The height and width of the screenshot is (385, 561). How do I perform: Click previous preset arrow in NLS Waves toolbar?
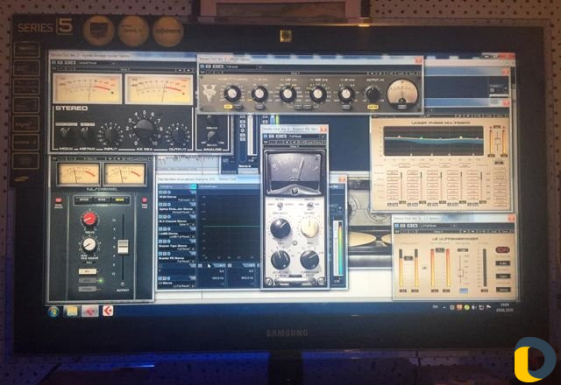coord(110,159)
